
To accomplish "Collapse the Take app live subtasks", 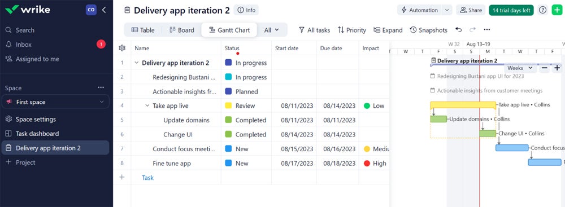I will tap(147, 106).
